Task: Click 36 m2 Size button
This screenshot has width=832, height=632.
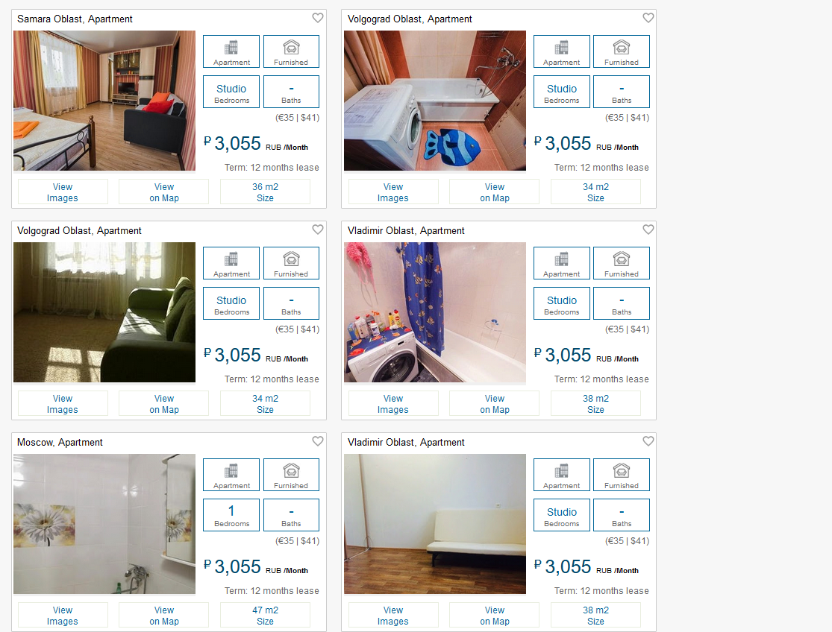Action: tap(266, 192)
